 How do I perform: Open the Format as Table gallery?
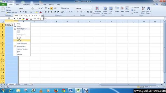click(105, 10)
